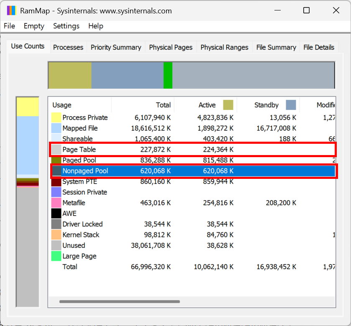Click the horizontal scrollbar thumb
Screen dimensions: 351x326
tap(120, 302)
